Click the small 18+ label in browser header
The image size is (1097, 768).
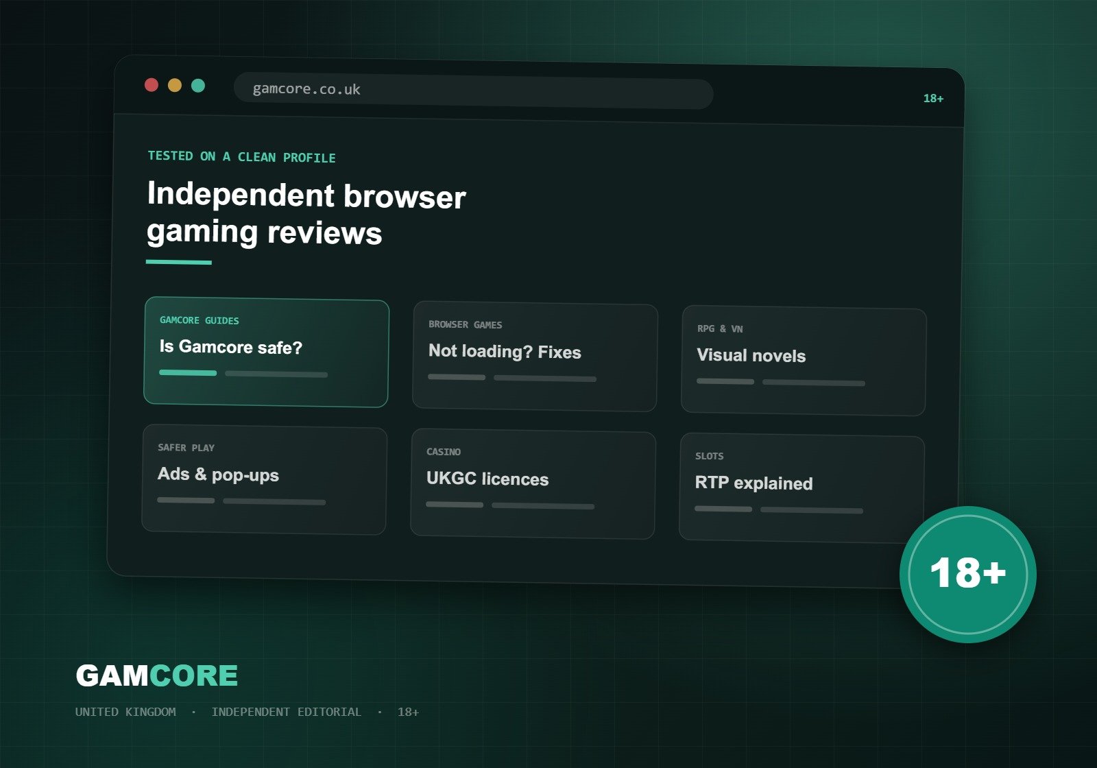(933, 99)
